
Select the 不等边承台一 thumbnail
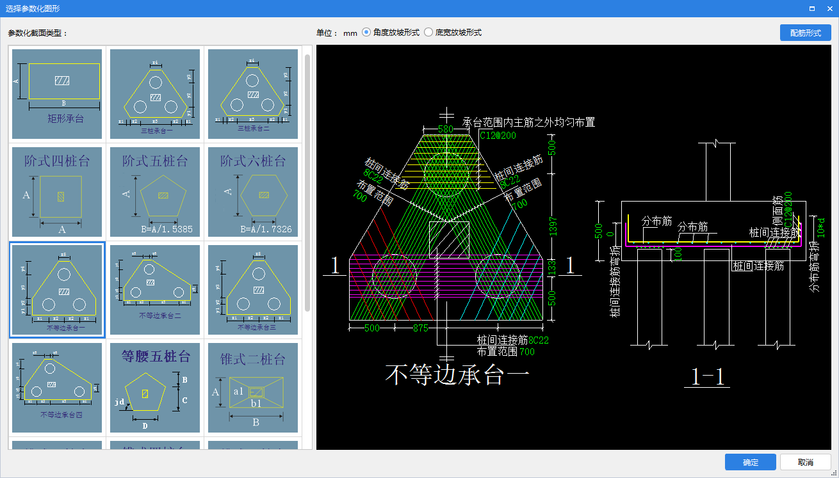pos(57,290)
